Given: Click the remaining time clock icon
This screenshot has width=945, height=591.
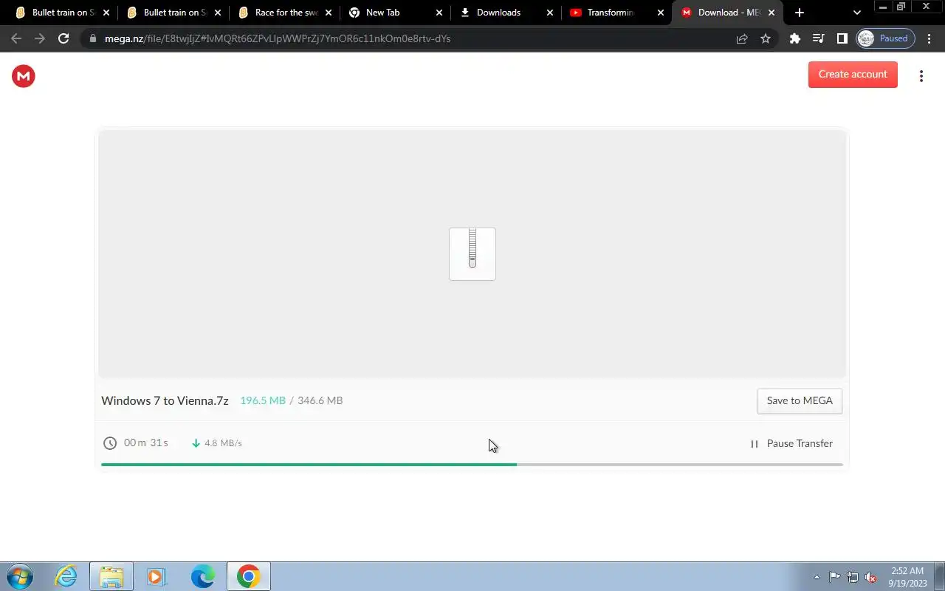Looking at the screenshot, I should pos(110,443).
